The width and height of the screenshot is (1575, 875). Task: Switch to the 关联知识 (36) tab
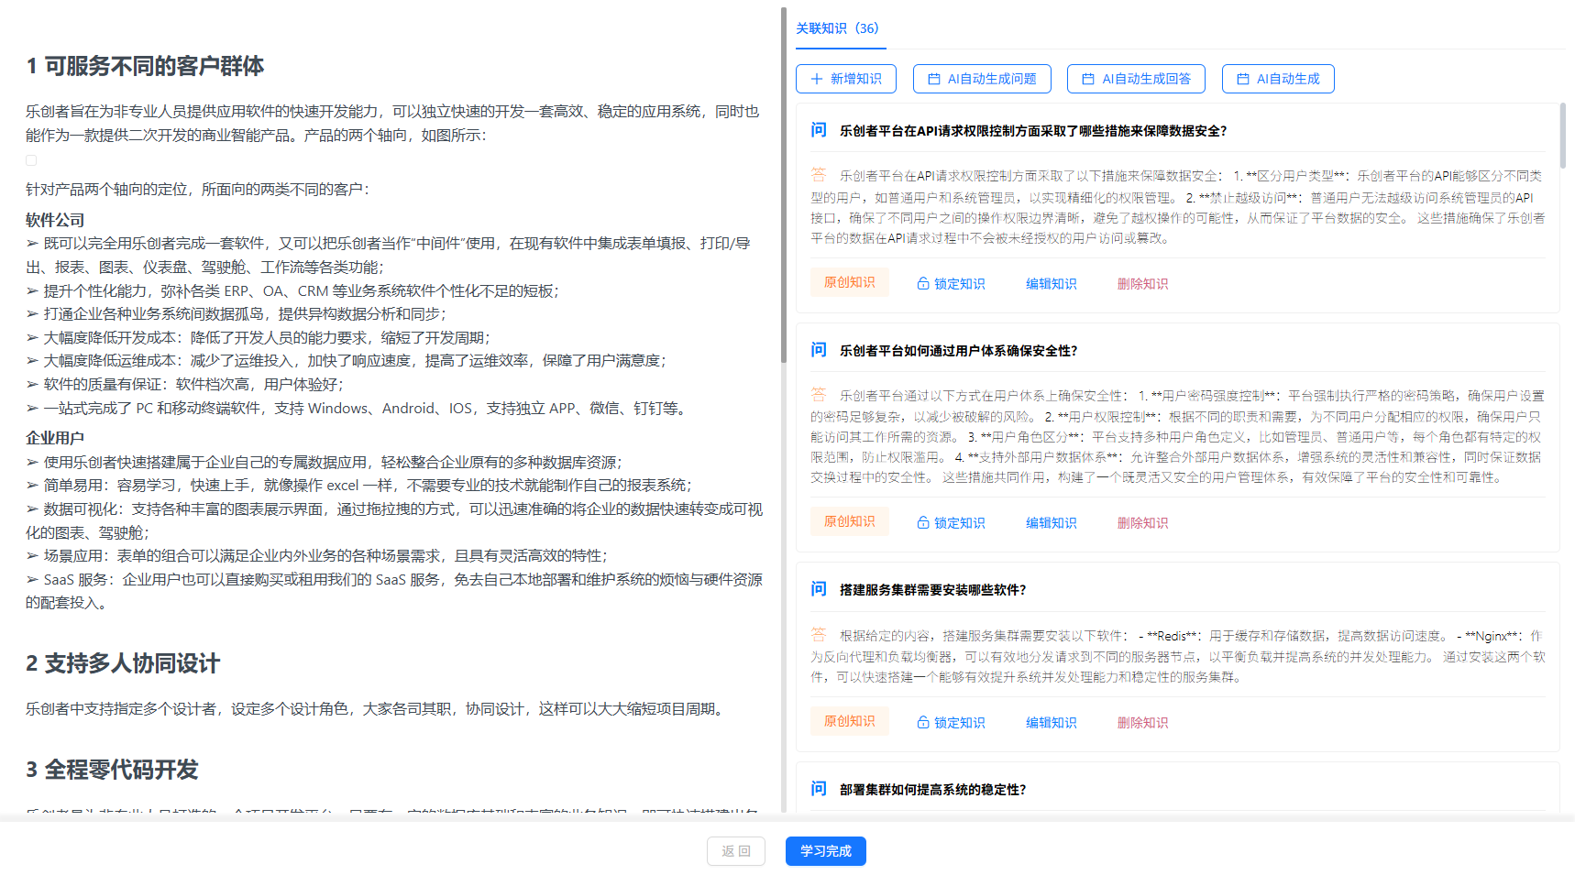(x=837, y=28)
